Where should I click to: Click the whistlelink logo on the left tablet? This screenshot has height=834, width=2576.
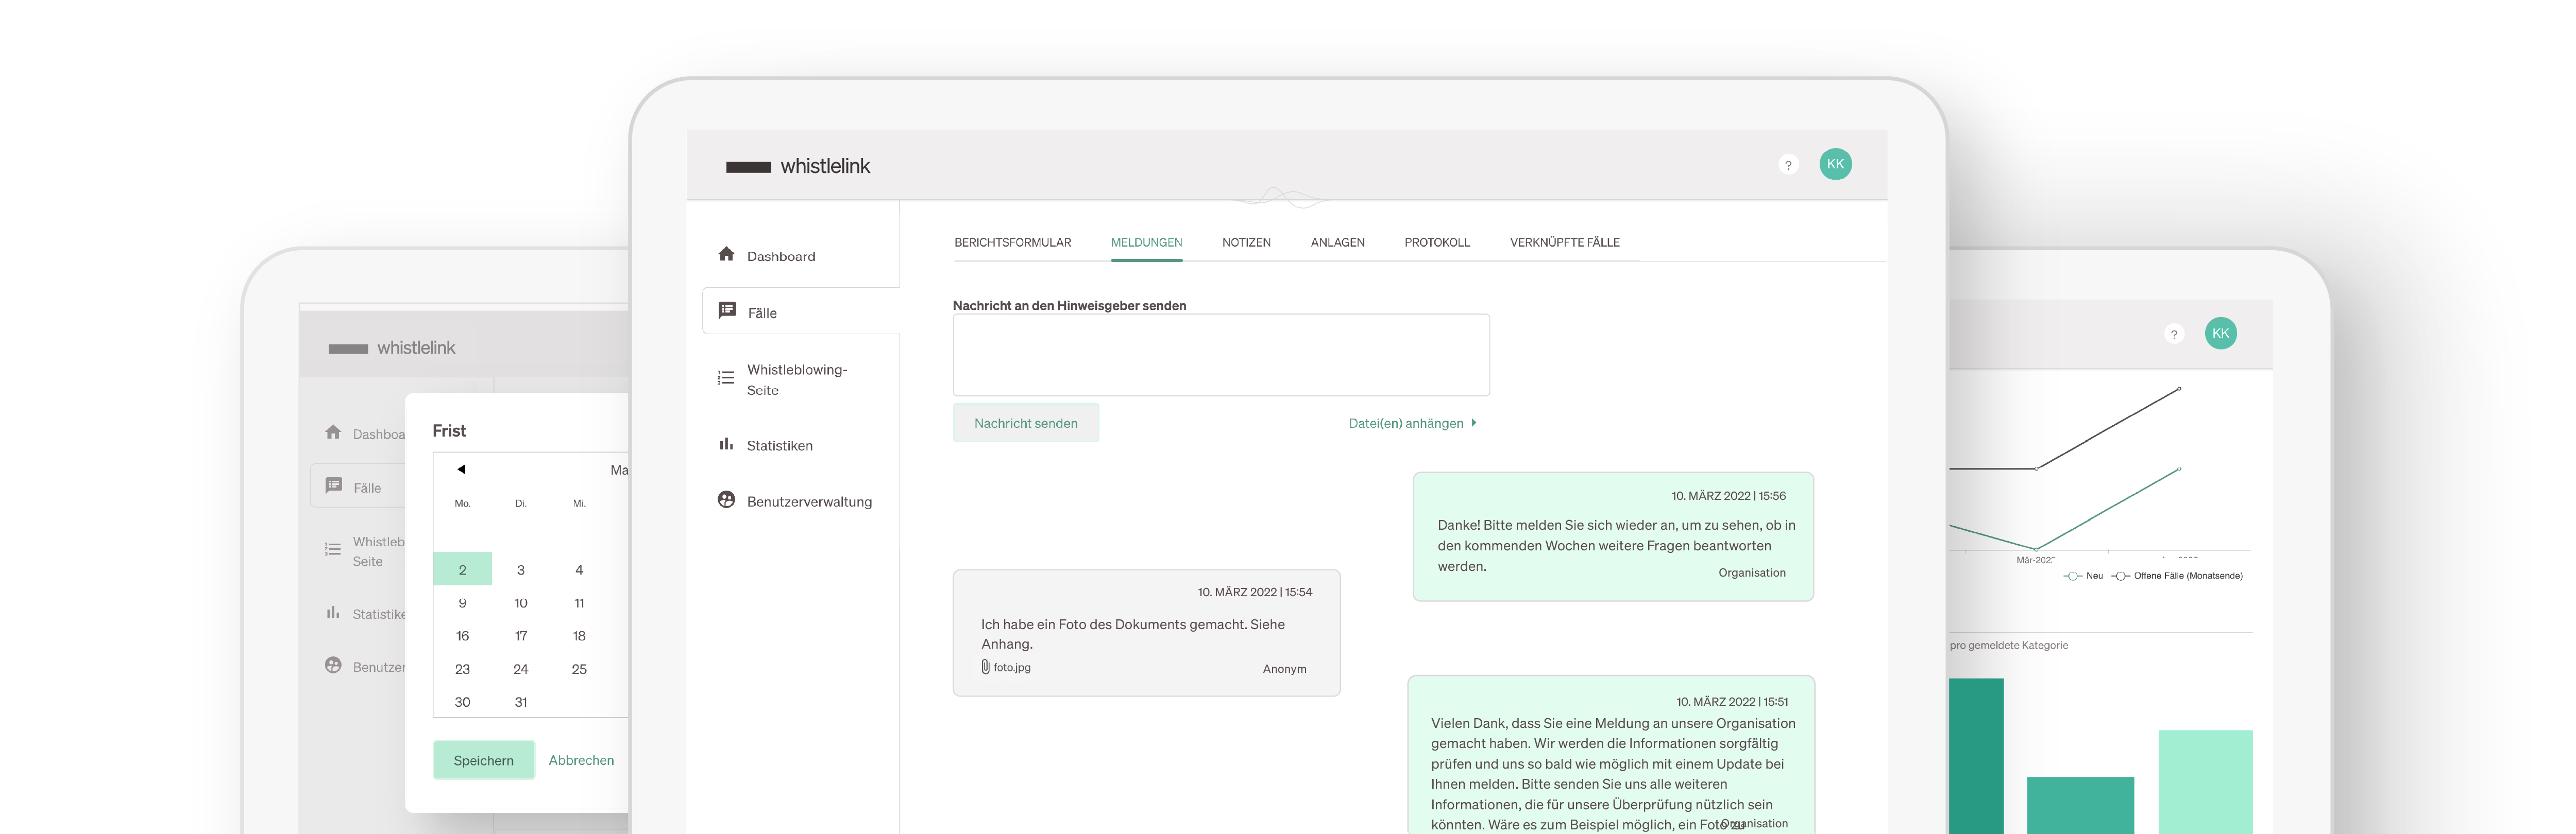(x=392, y=347)
